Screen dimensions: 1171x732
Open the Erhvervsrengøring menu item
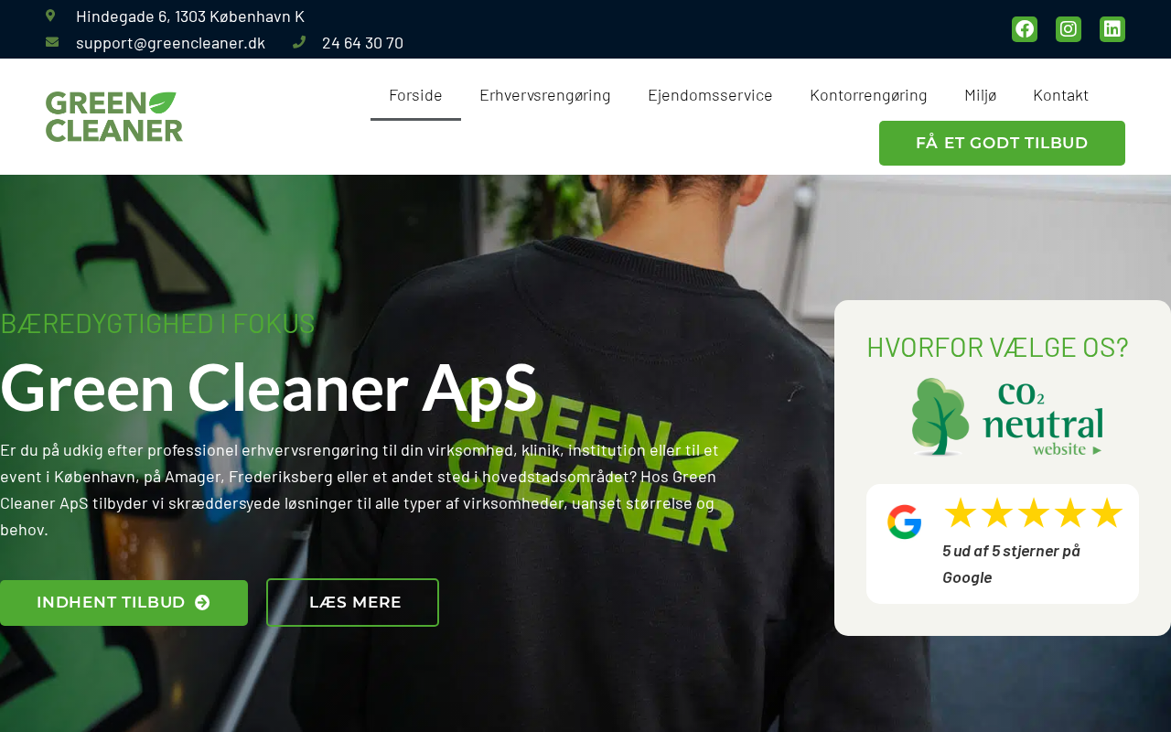545,95
